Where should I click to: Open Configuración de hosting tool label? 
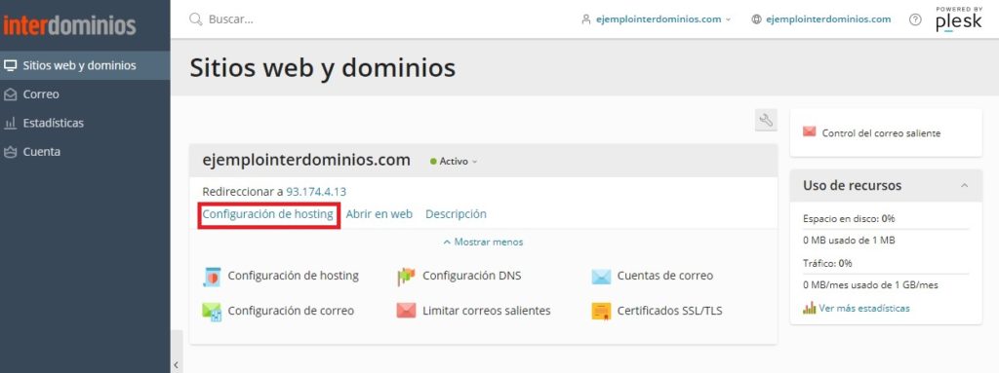pyautogui.click(x=293, y=277)
